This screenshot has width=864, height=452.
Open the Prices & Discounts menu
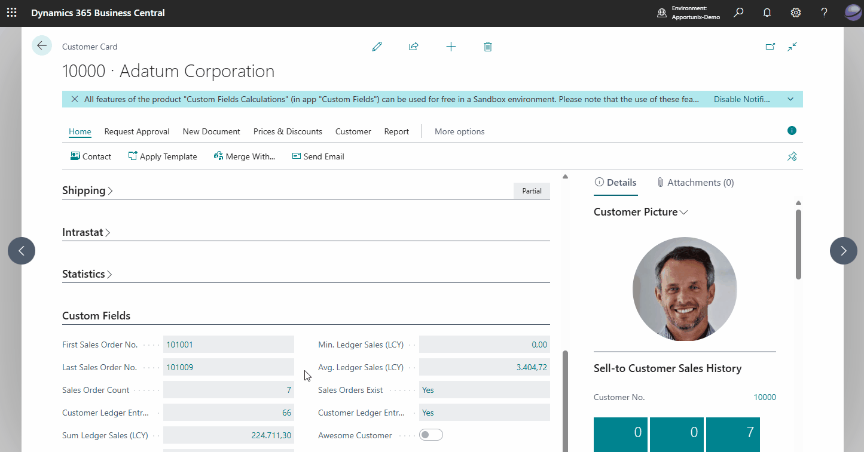288,131
